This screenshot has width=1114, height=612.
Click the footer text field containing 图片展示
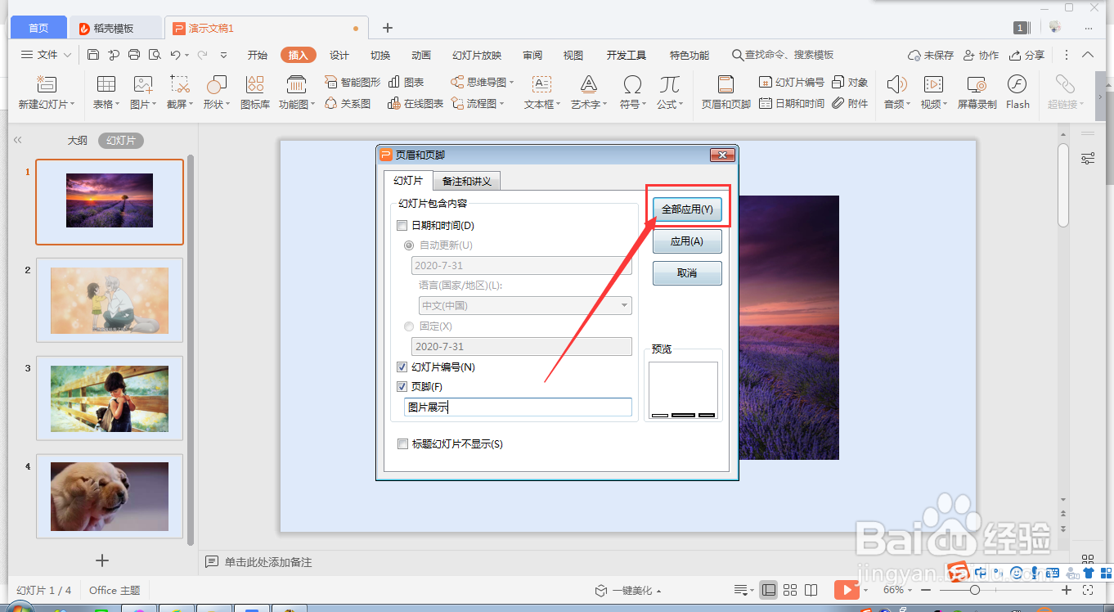click(x=519, y=407)
